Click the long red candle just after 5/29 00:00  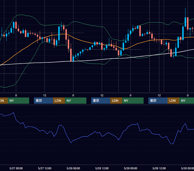(140, 31)
